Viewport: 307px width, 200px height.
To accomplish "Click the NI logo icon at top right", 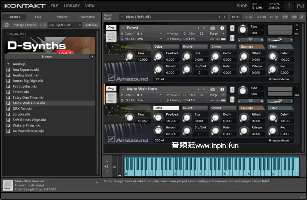I will pyautogui.click(x=300, y=6).
